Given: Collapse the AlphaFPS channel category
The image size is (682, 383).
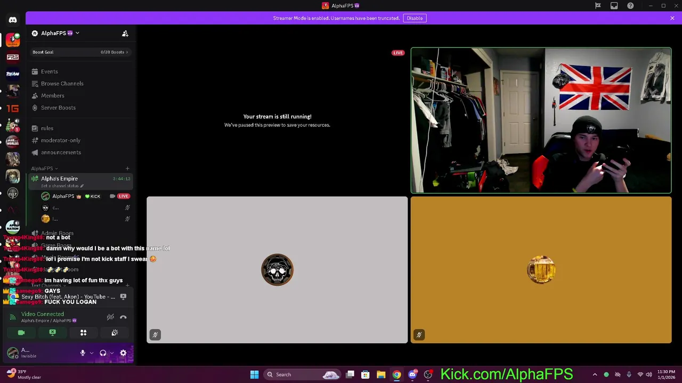Looking at the screenshot, I should click(x=44, y=169).
